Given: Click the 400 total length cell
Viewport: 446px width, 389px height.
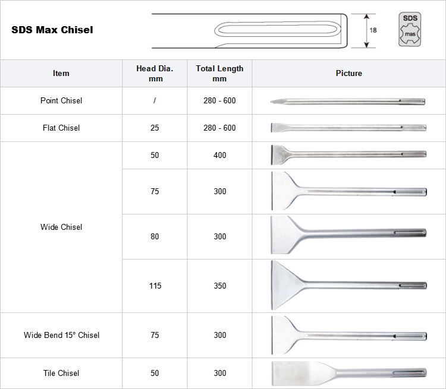Looking at the screenshot, I should (219, 155).
